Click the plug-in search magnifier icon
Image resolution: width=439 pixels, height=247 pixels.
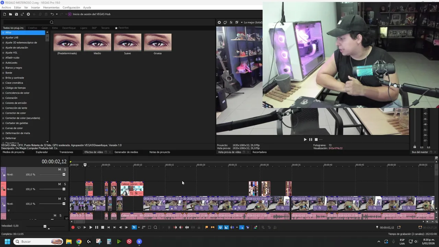coord(52,22)
